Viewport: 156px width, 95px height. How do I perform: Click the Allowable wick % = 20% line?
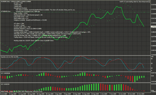coord(47,34)
